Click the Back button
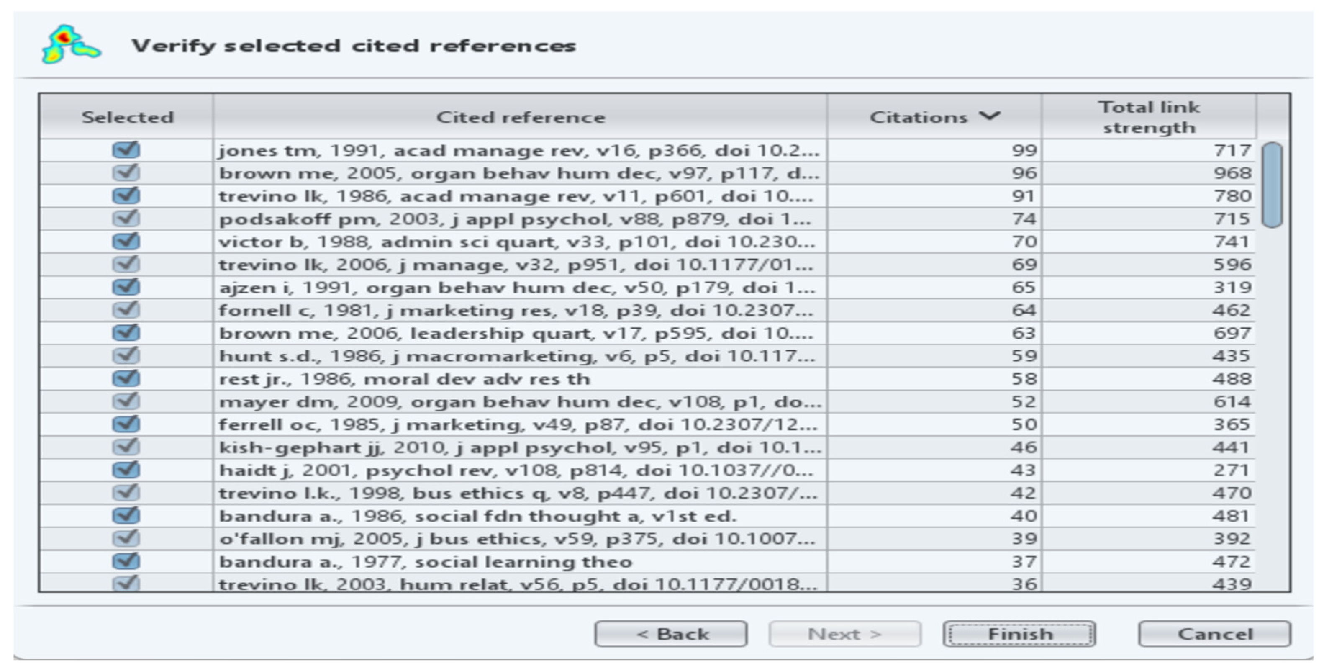Image resolution: width=1324 pixels, height=671 pixels. 671,634
